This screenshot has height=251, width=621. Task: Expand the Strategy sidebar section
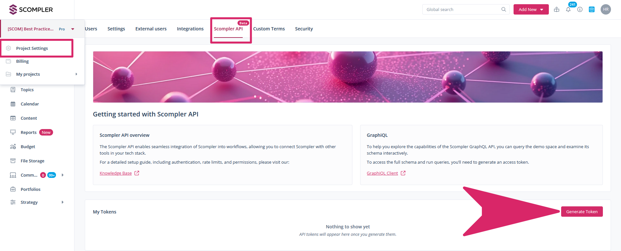pos(62,202)
